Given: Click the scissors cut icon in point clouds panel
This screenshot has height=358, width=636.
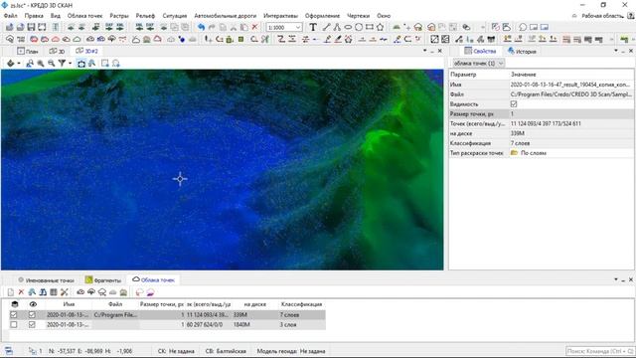Looking at the screenshot, I should click(x=64, y=292).
